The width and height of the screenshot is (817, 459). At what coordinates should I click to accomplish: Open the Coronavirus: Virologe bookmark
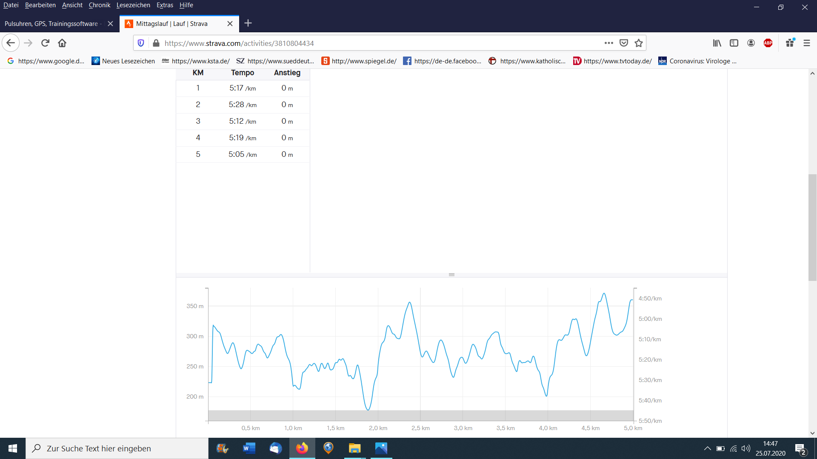pyautogui.click(x=697, y=61)
